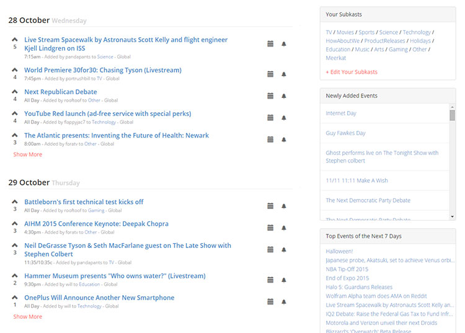Select the Sports subkast
465x333 pixels.
pyautogui.click(x=366, y=32)
